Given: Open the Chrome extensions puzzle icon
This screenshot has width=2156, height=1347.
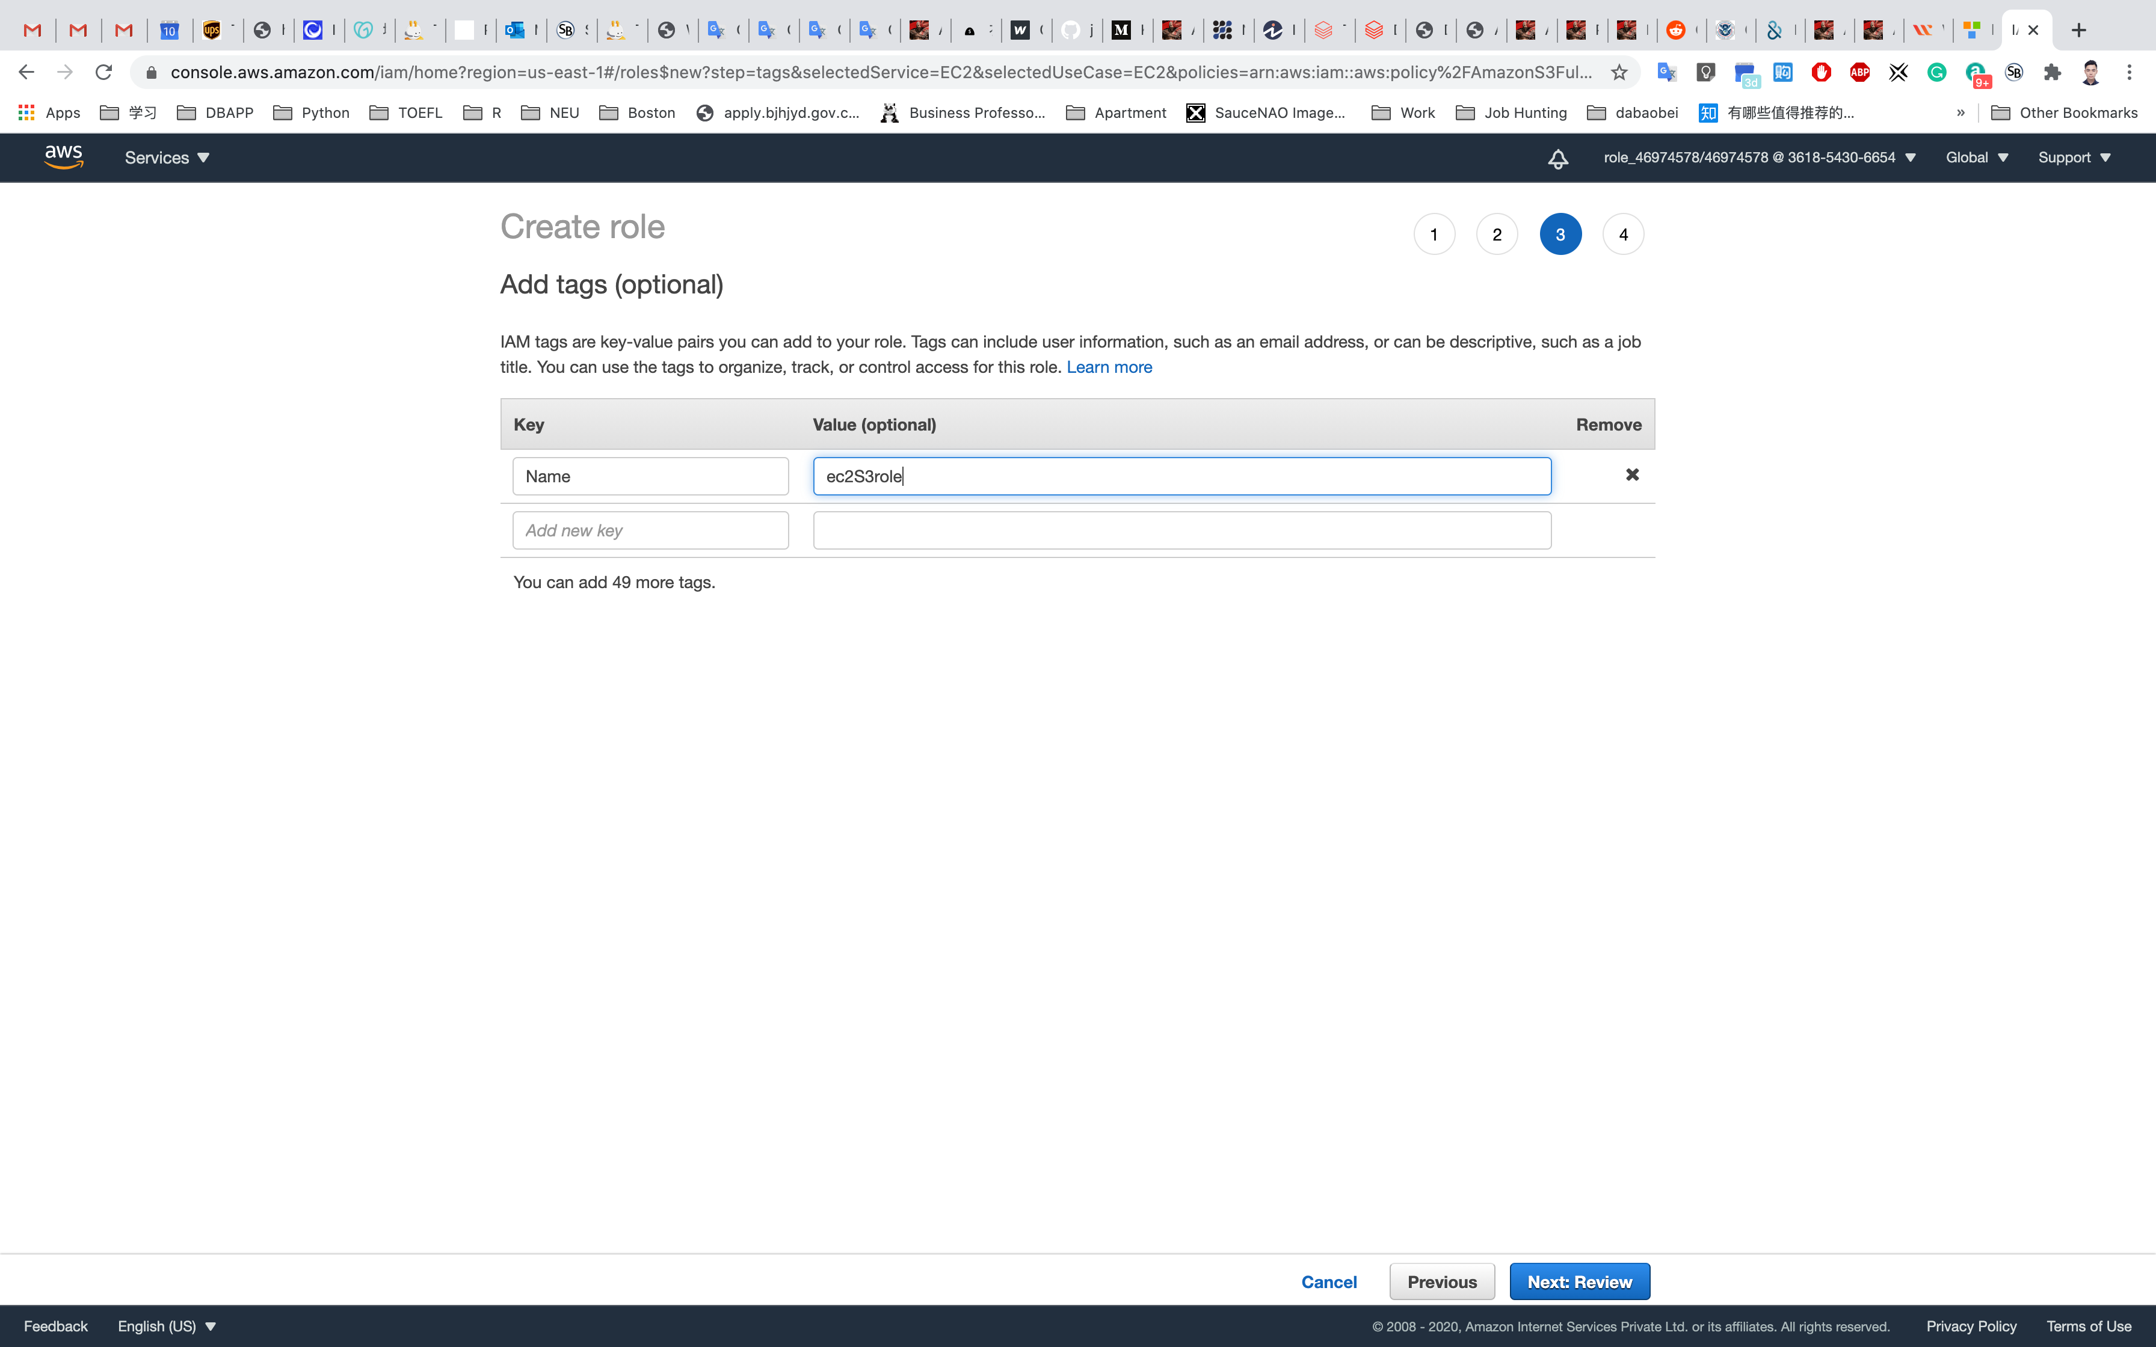Looking at the screenshot, I should 2053,72.
